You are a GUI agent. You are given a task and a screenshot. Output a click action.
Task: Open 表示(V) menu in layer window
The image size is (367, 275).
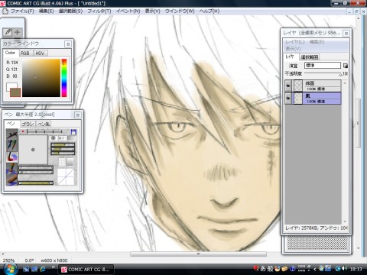tap(293, 49)
